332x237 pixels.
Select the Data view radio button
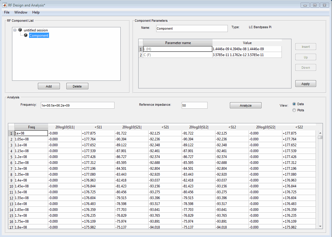click(294, 104)
